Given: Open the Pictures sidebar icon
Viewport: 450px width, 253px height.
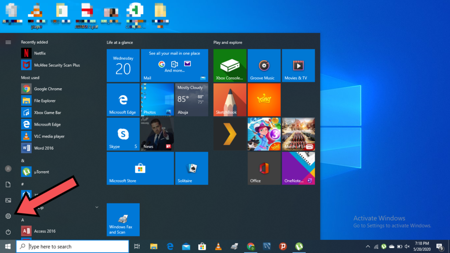Looking at the screenshot, I should click(x=8, y=200).
